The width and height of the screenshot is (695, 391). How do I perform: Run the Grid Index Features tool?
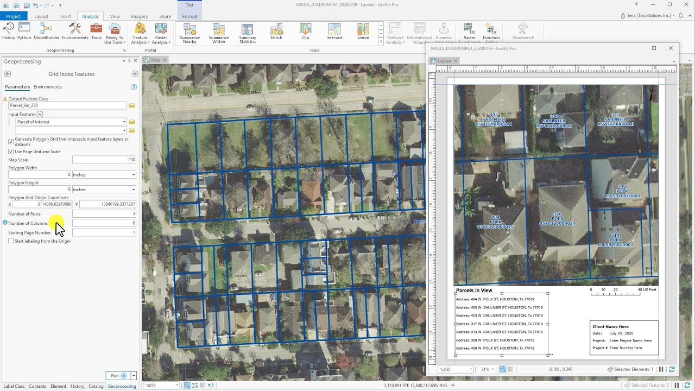117,376
